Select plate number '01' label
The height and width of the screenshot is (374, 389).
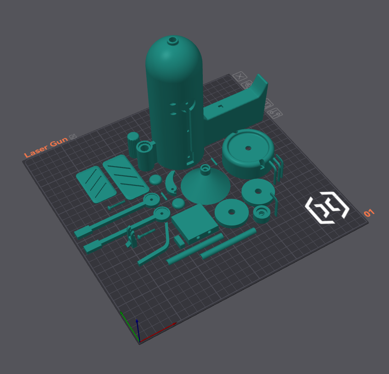[x=369, y=213]
